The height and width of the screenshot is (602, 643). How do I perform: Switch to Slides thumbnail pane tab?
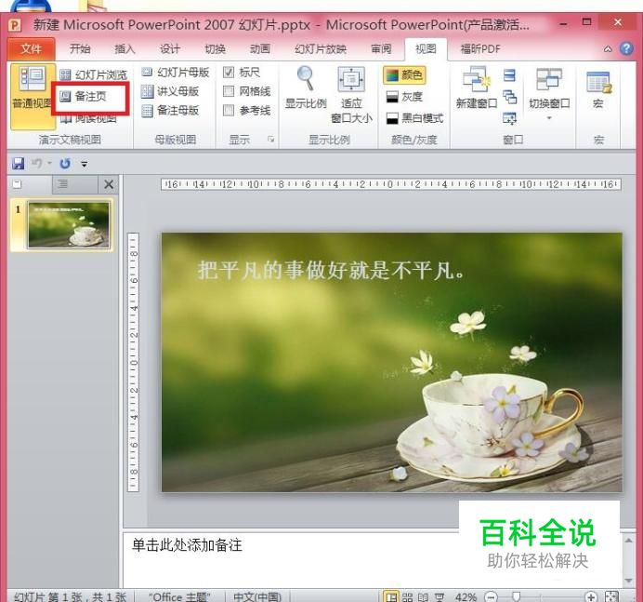click(x=30, y=184)
